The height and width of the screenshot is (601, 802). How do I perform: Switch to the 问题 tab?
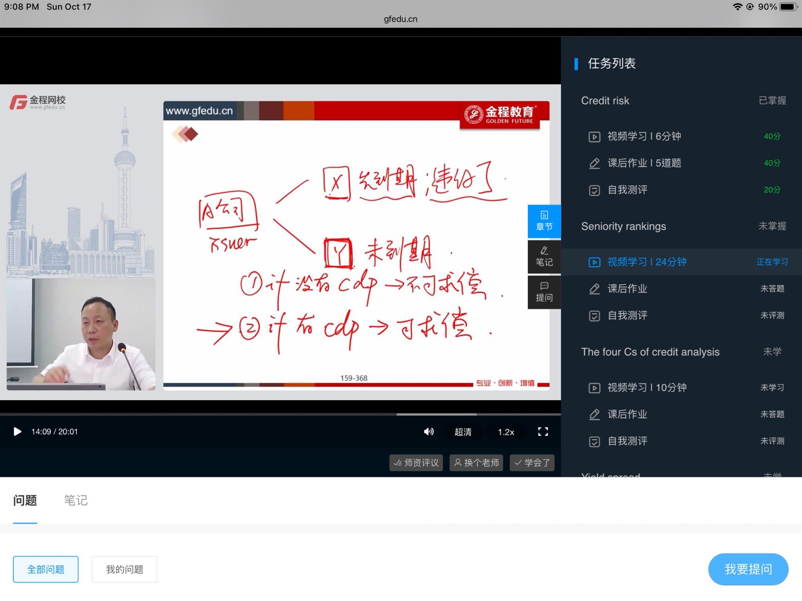click(x=25, y=500)
